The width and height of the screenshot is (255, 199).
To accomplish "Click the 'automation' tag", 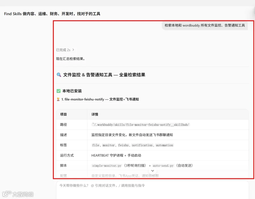I will click(x=164, y=145).
